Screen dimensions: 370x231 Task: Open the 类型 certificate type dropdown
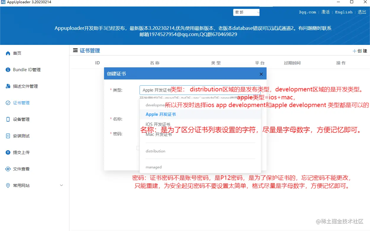pos(200,90)
